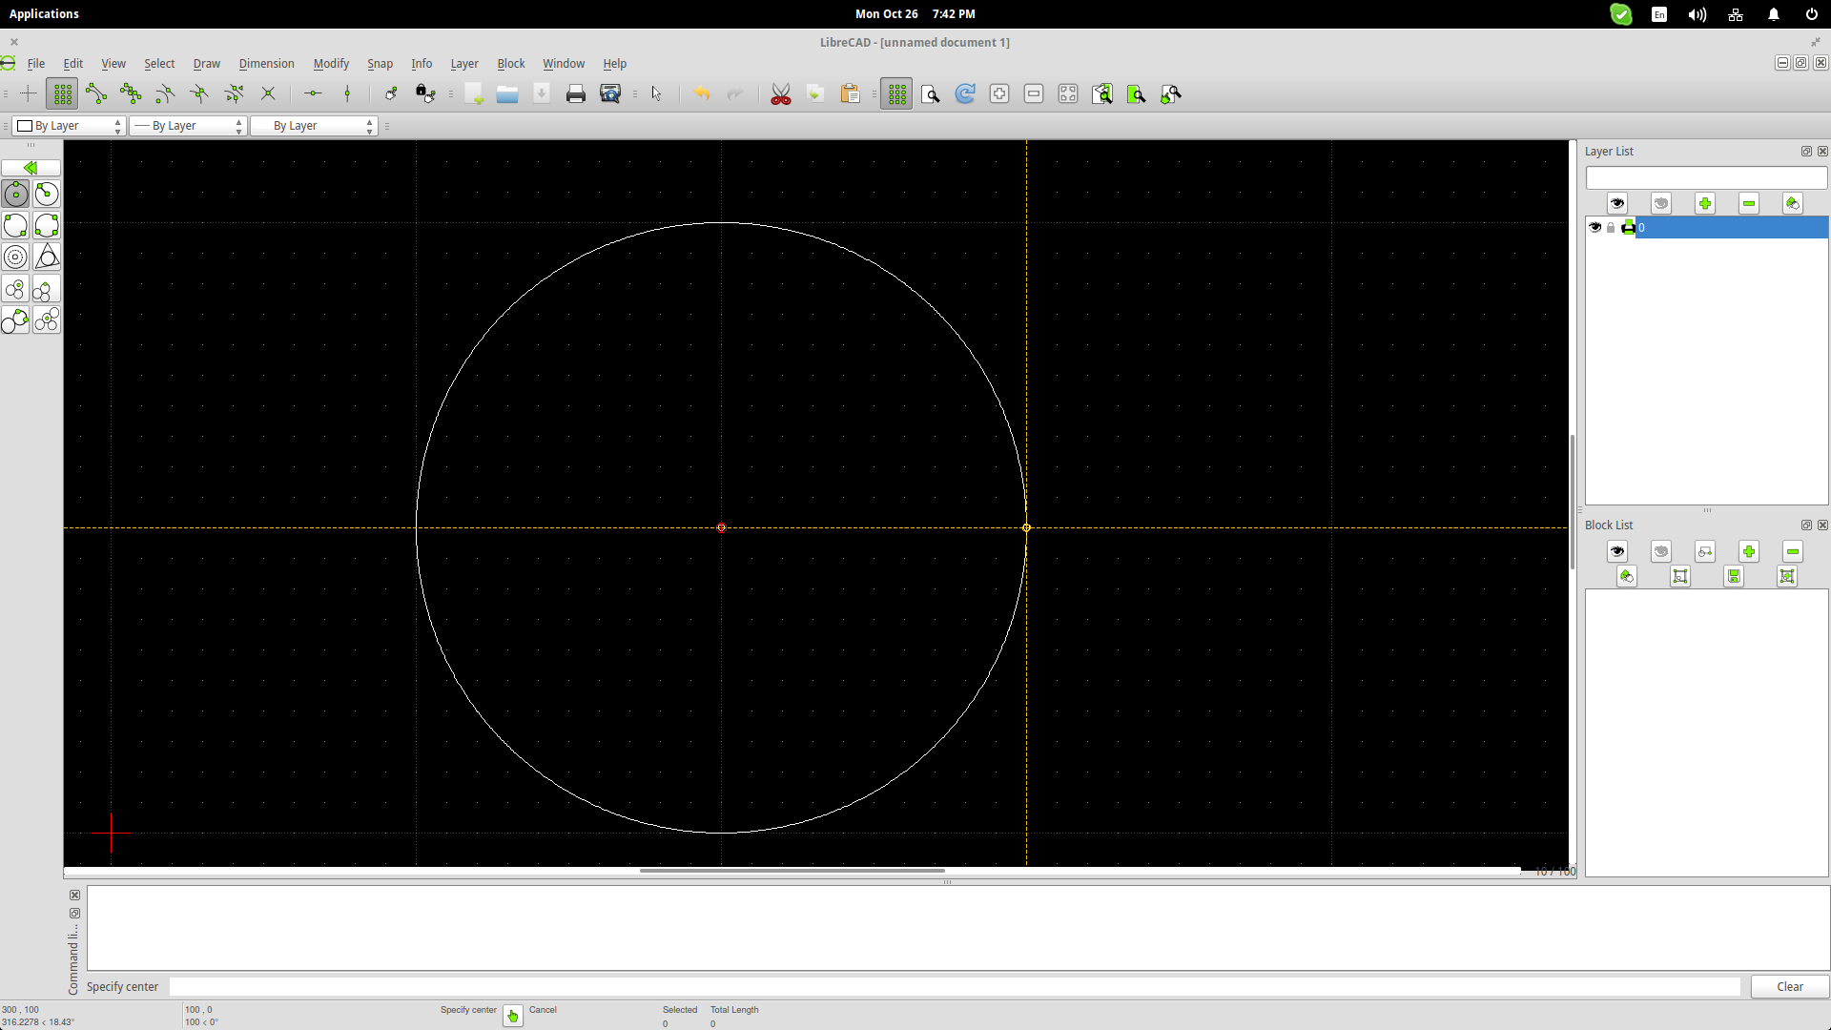Add a new block with plus icon
The image size is (1831, 1030).
tap(1749, 551)
